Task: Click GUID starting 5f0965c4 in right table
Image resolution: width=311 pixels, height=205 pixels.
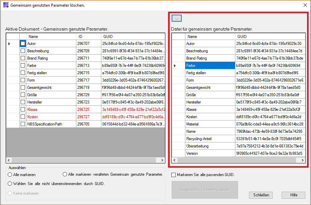Action: point(270,153)
